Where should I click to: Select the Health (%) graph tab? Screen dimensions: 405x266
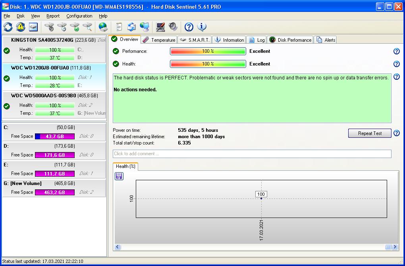[x=125, y=166]
